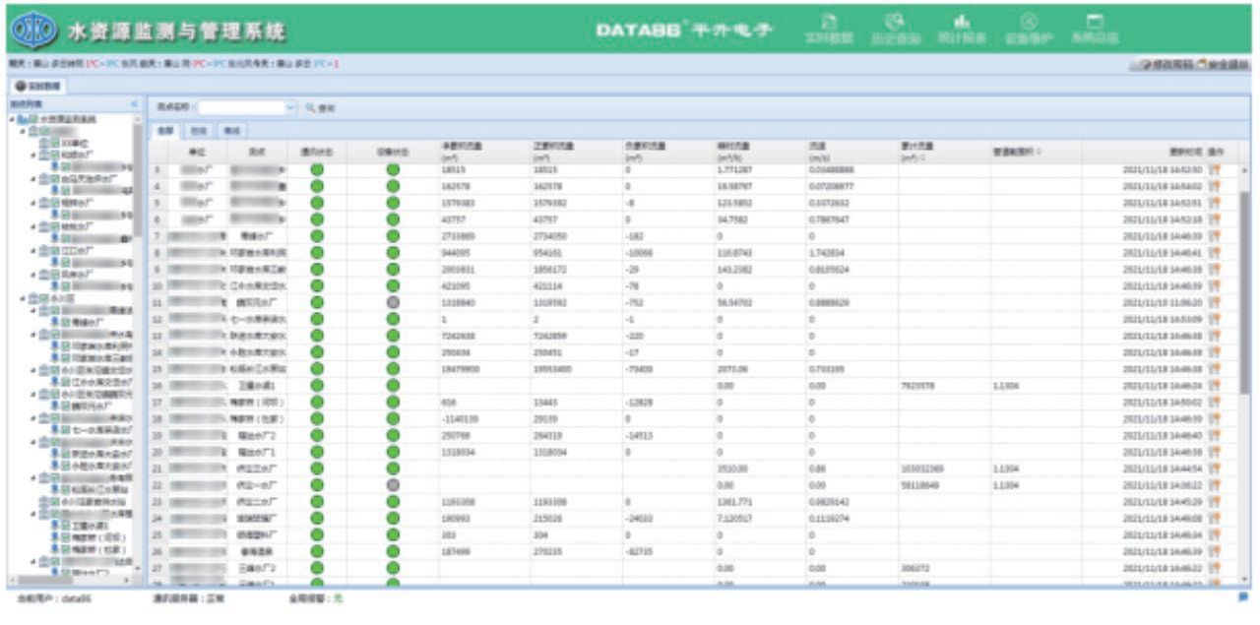Switch to the 在线 filter tab
The width and height of the screenshot is (1260, 625).
pos(199,130)
